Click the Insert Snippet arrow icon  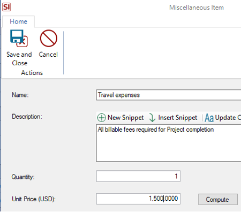pos(152,118)
